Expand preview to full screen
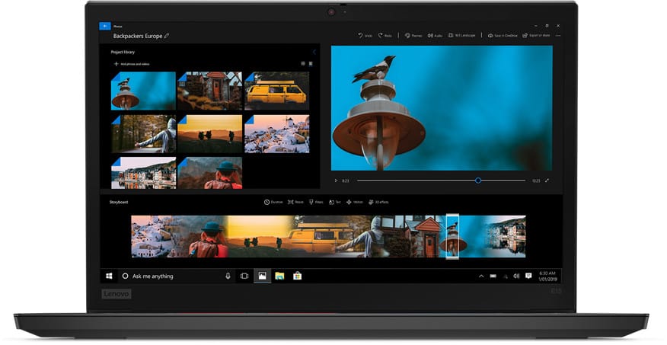This screenshot has height=345, width=667. 547,180
